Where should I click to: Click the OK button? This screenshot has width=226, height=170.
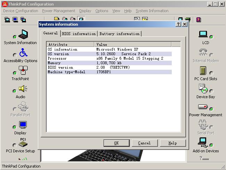(116, 143)
